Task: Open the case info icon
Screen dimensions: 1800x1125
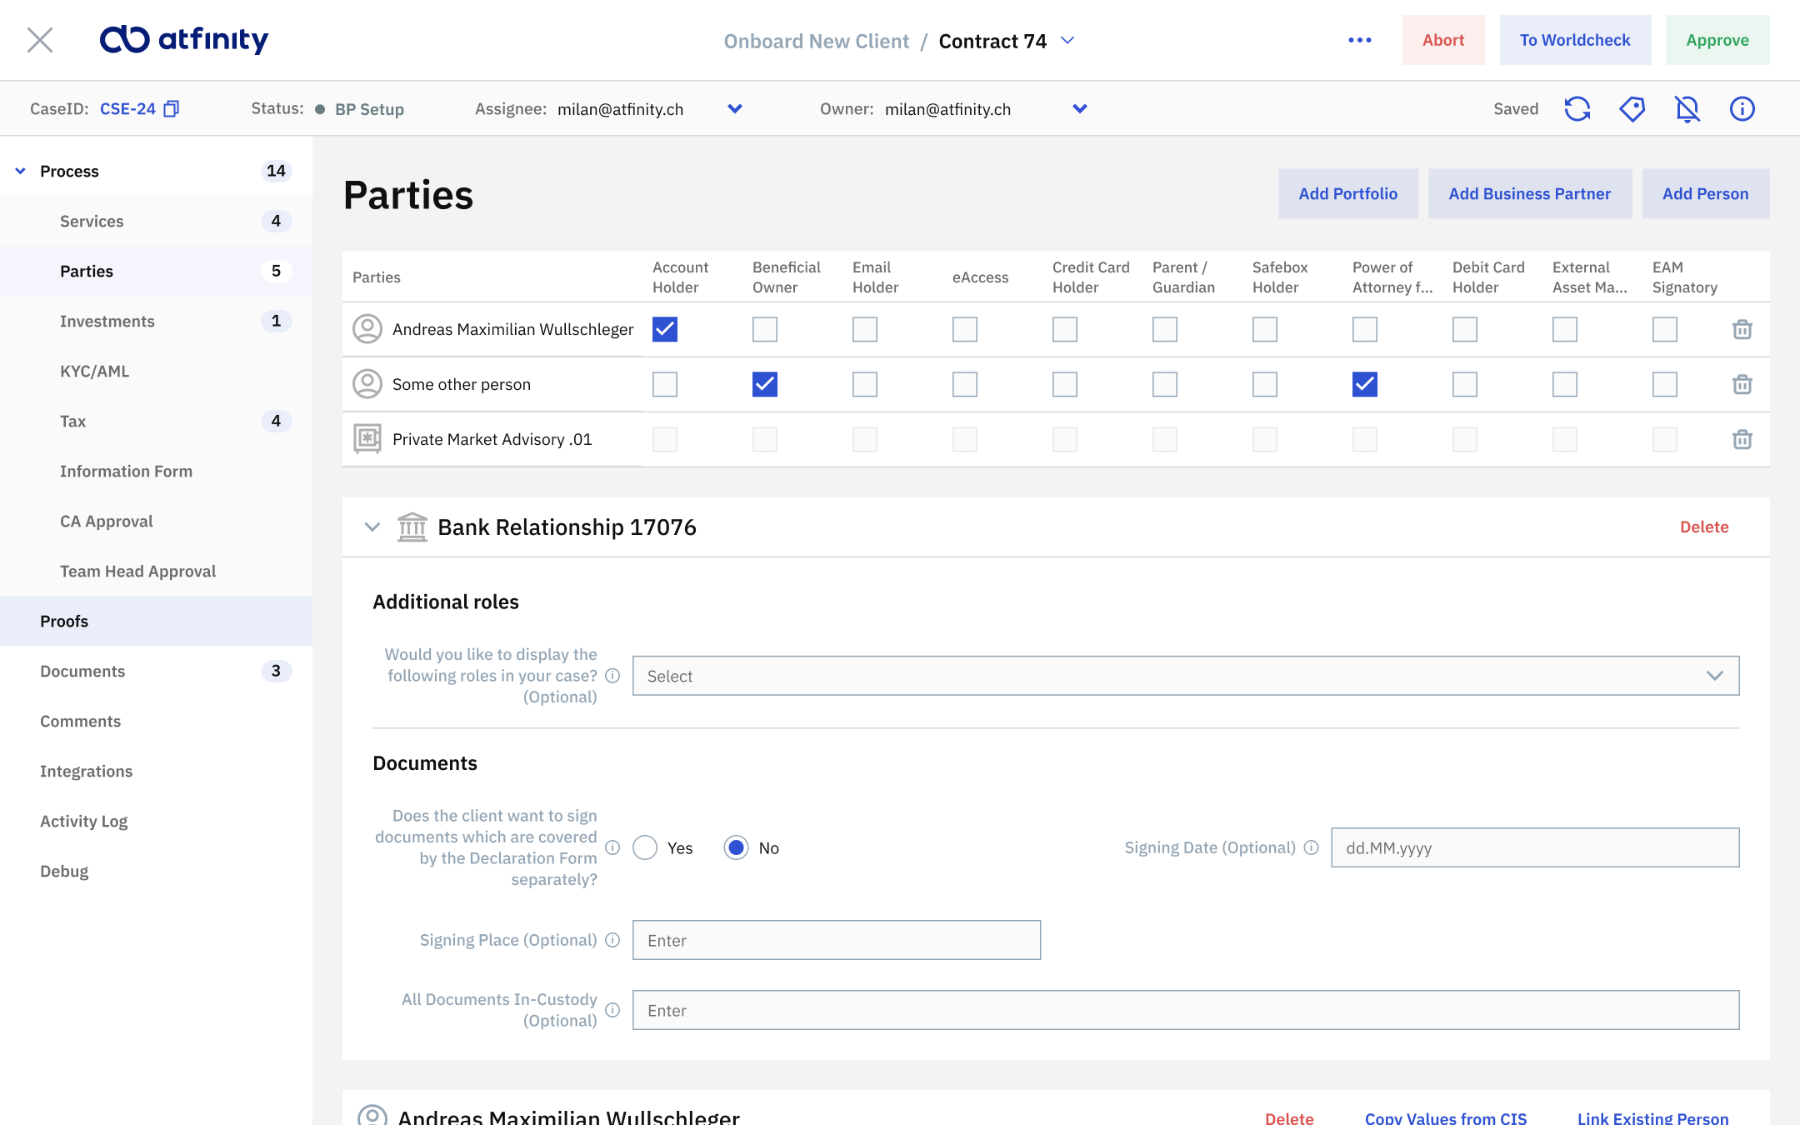Action: (1742, 109)
